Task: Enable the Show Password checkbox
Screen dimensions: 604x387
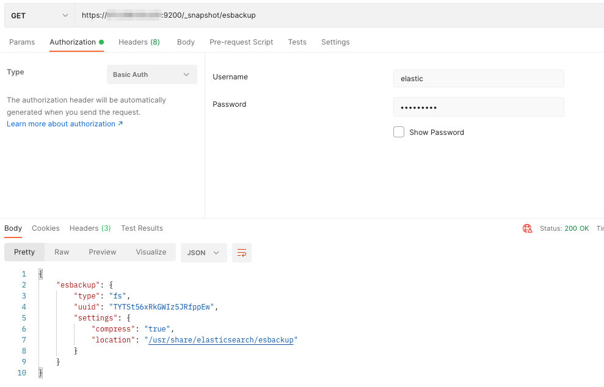Action: pos(399,132)
